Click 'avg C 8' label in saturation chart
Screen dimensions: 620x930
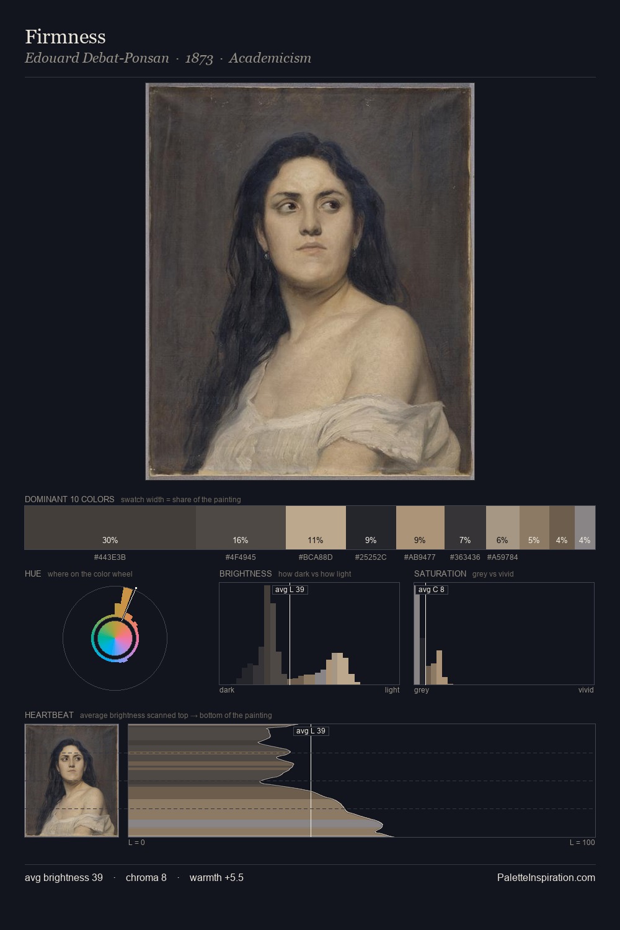point(432,590)
